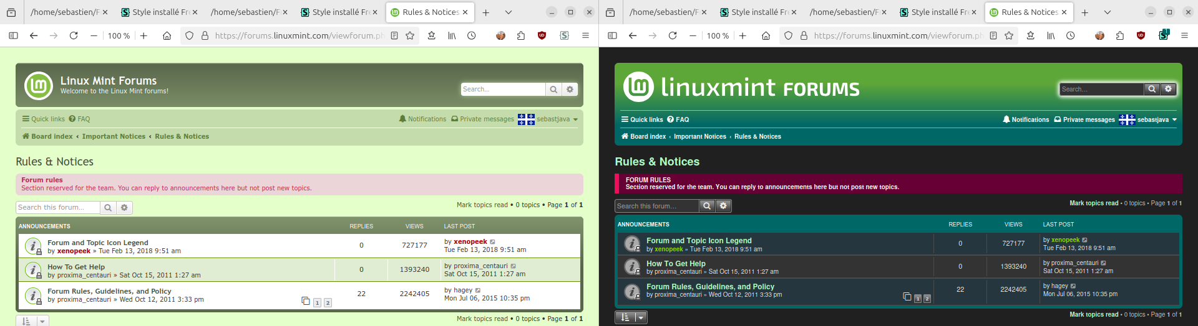Open xenopeek profile in light forum last post
Screen dimensions: 1198x326
pyautogui.click(x=470, y=241)
